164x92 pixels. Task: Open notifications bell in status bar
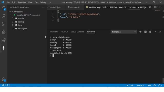click(x=160, y=85)
